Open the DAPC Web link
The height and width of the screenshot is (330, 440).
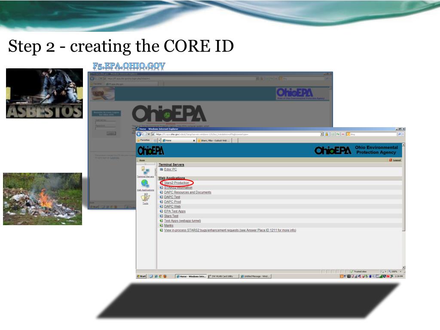pyautogui.click(x=172, y=207)
